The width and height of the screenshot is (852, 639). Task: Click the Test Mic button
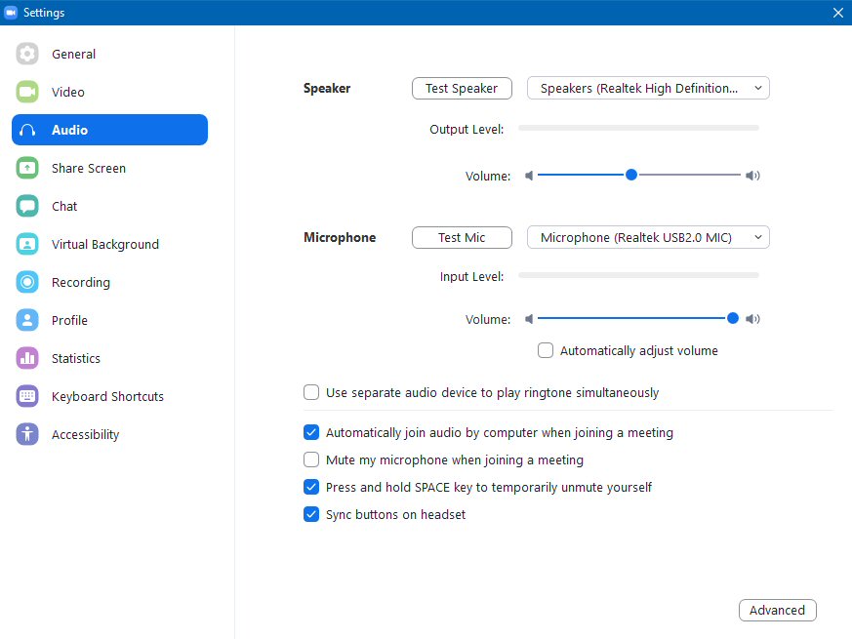(462, 238)
